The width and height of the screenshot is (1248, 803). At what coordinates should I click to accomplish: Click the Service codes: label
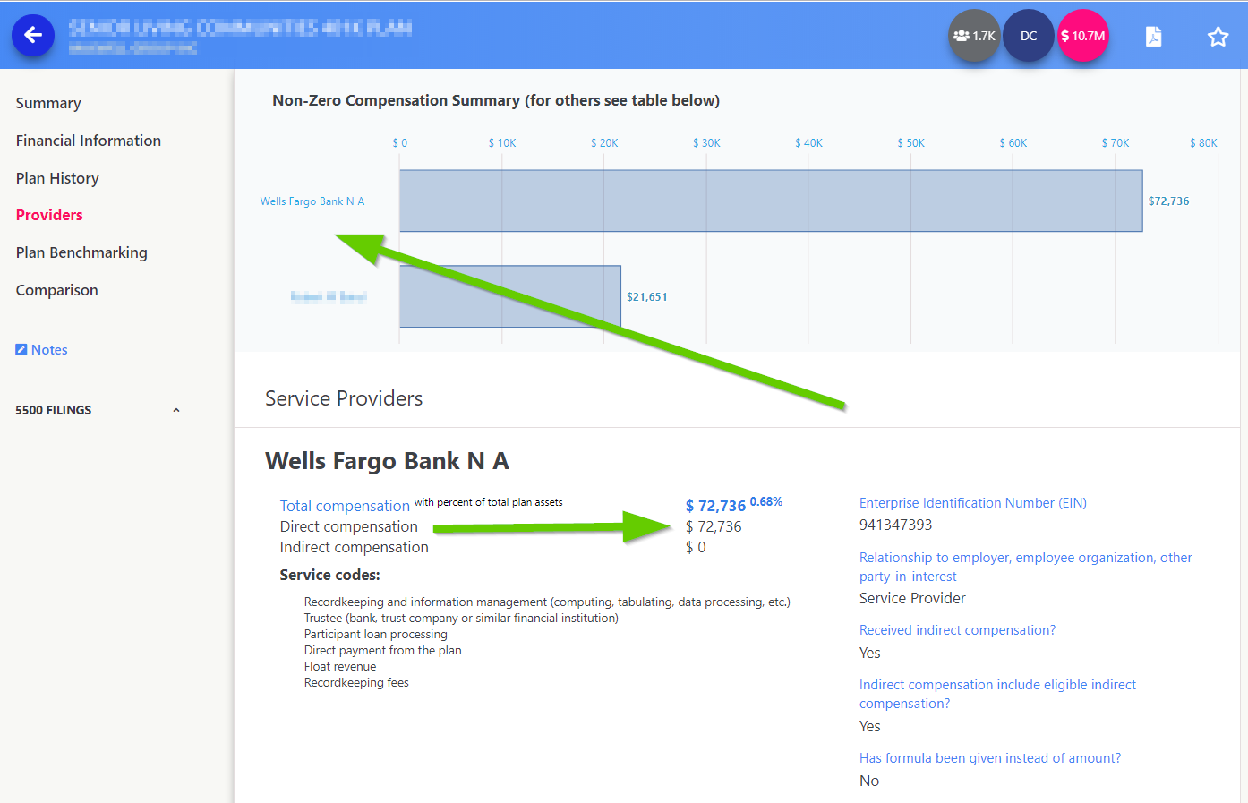(x=330, y=575)
